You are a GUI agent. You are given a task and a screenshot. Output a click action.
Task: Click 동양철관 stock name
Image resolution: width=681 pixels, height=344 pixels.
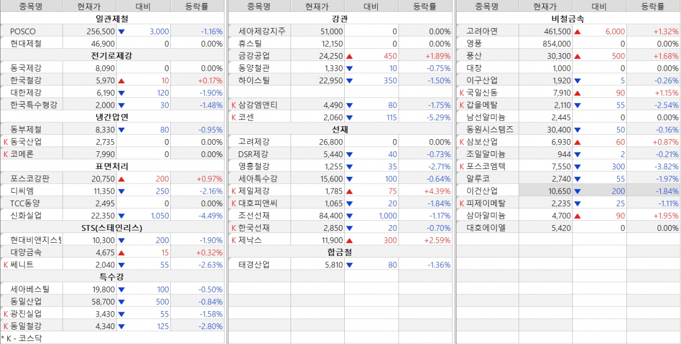click(x=254, y=68)
